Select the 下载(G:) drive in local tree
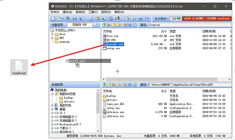The image size is (235, 140). (65, 128)
